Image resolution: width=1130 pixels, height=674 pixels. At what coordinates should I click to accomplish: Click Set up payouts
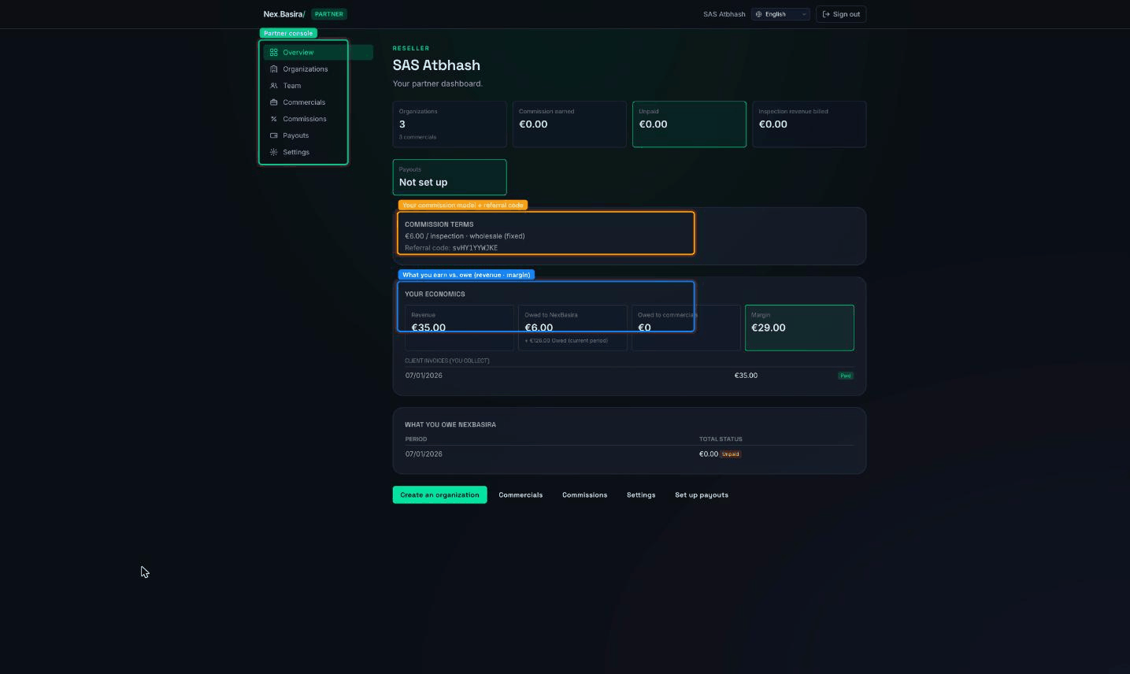702,494
